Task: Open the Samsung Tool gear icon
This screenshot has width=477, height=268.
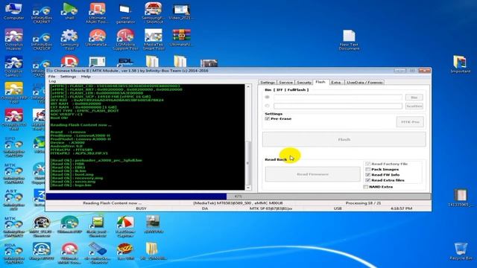Action: coord(69,39)
